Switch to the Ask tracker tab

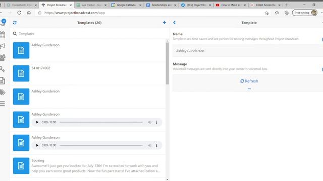[91, 5]
